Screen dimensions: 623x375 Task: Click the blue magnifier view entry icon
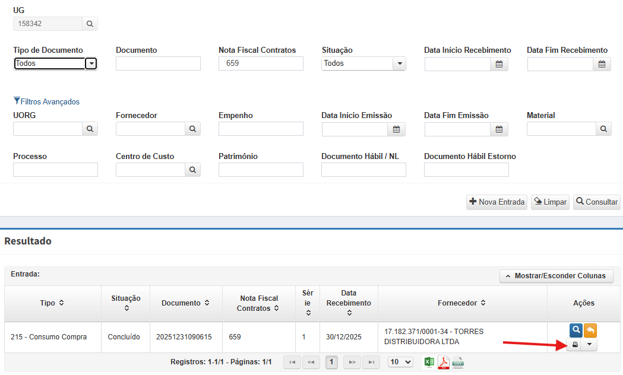(575, 330)
